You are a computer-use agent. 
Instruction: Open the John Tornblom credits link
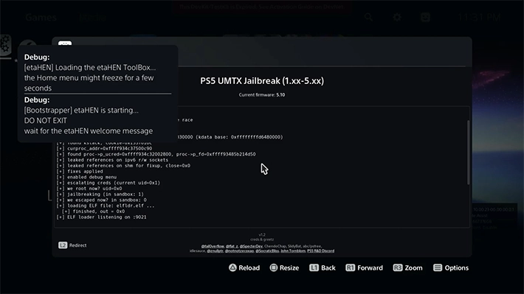pos(293,251)
